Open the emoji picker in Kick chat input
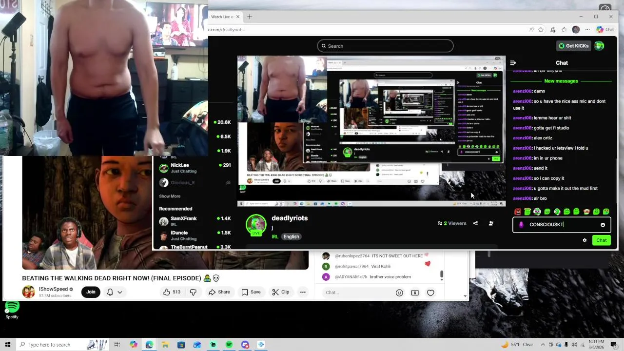624x351 pixels. (x=603, y=225)
